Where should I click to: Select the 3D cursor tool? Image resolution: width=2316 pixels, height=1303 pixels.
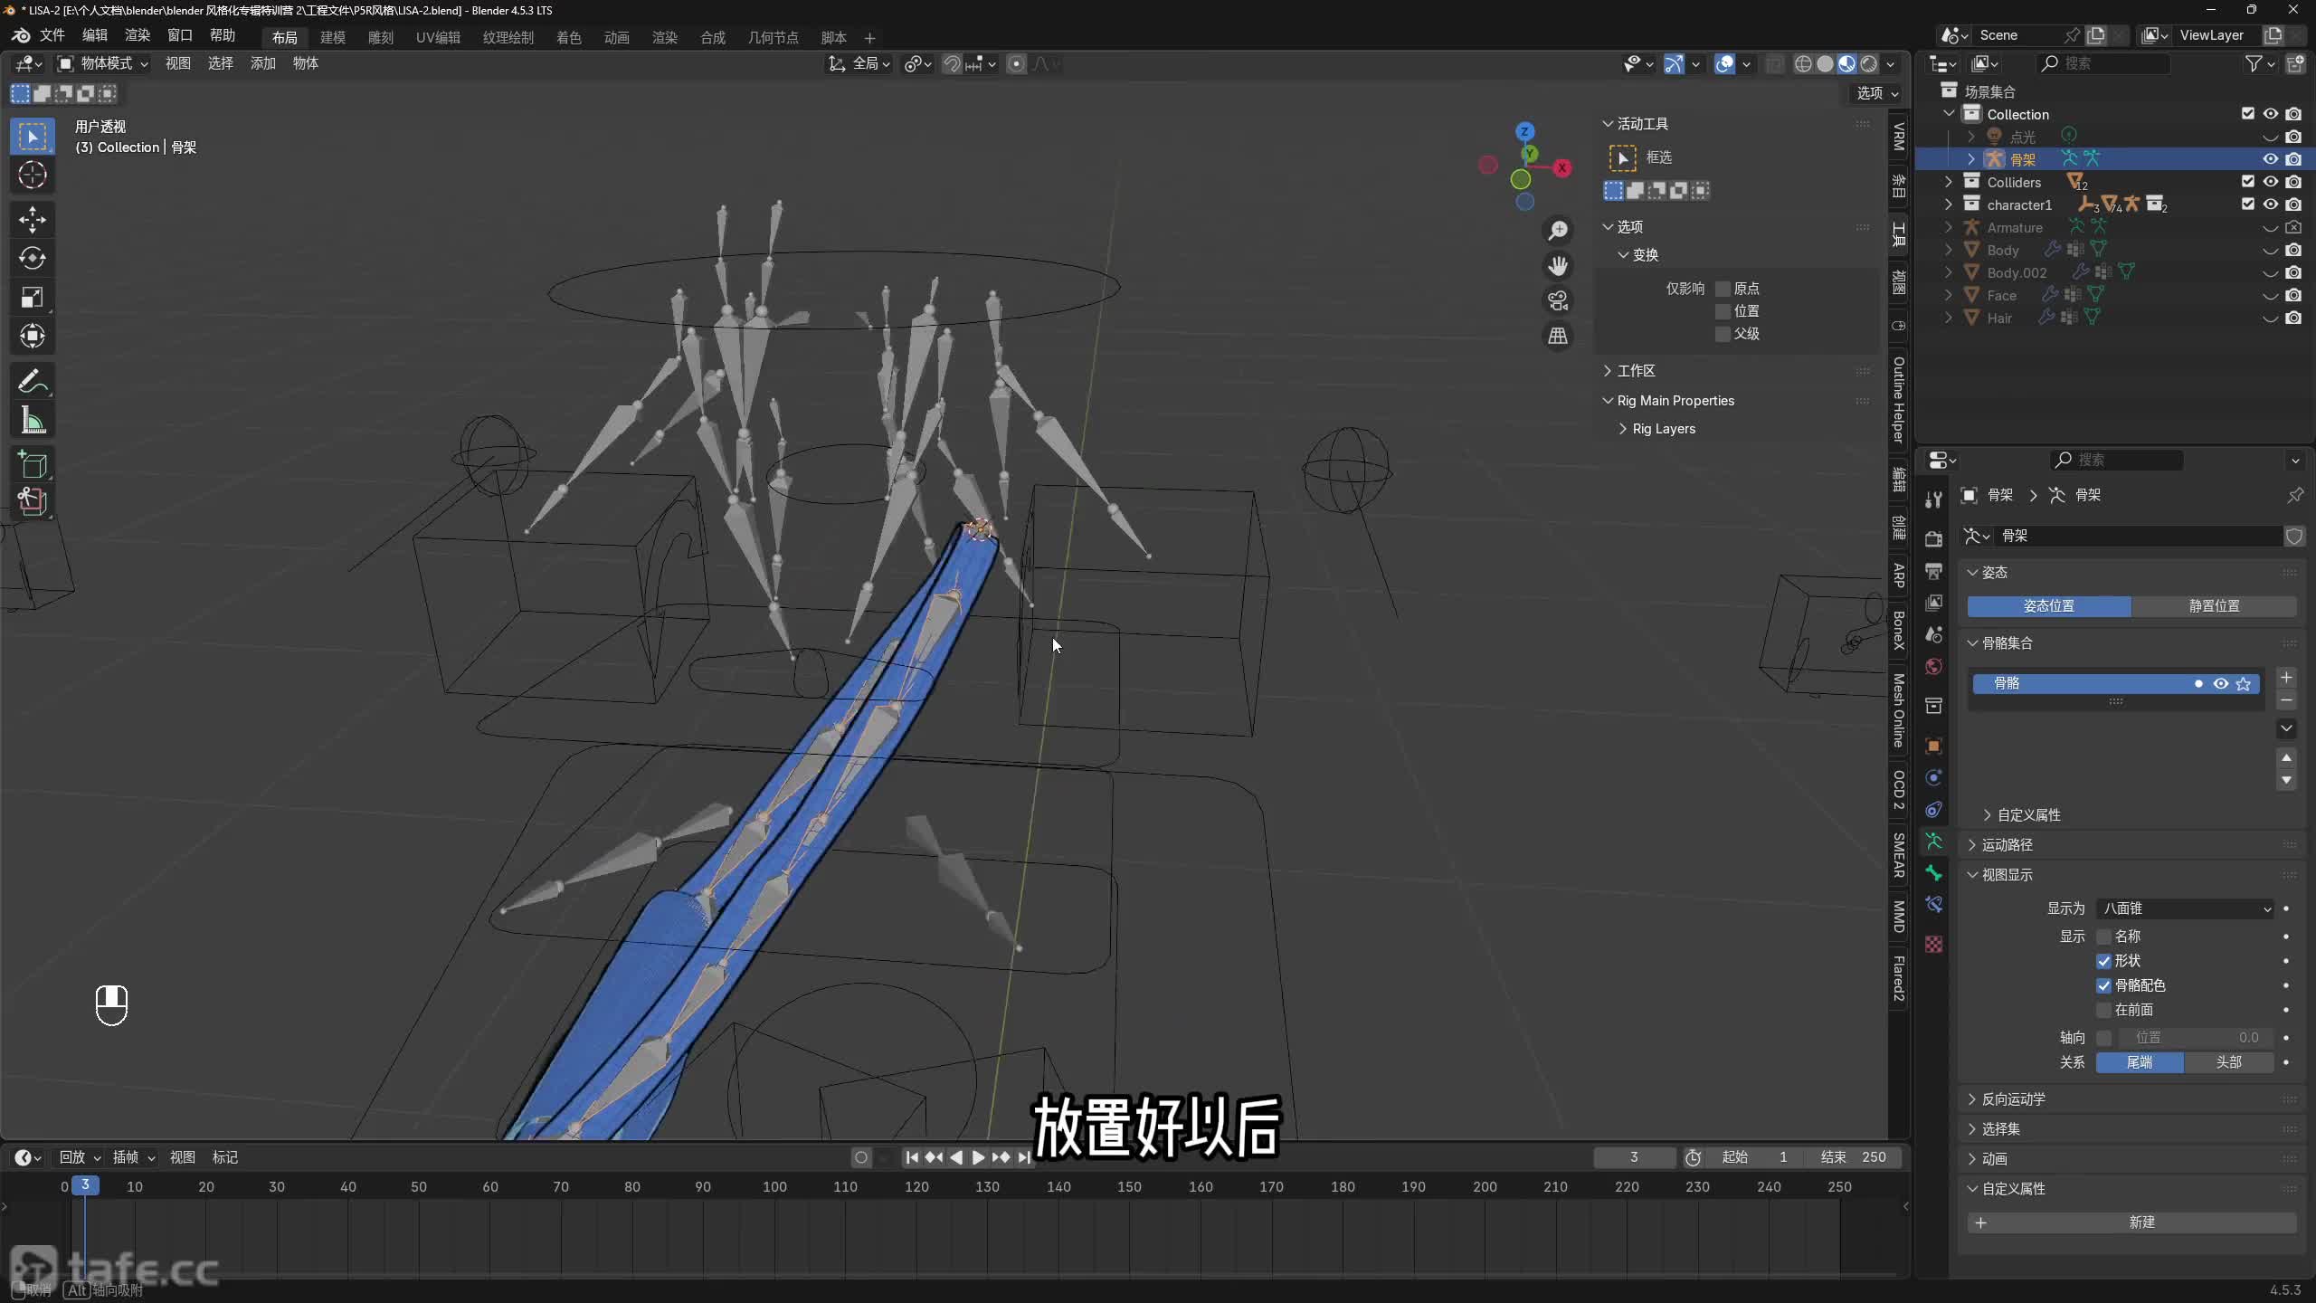pos(33,175)
